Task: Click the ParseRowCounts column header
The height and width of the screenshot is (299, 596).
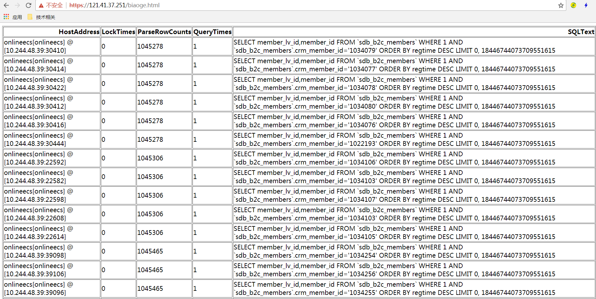Action: click(164, 32)
